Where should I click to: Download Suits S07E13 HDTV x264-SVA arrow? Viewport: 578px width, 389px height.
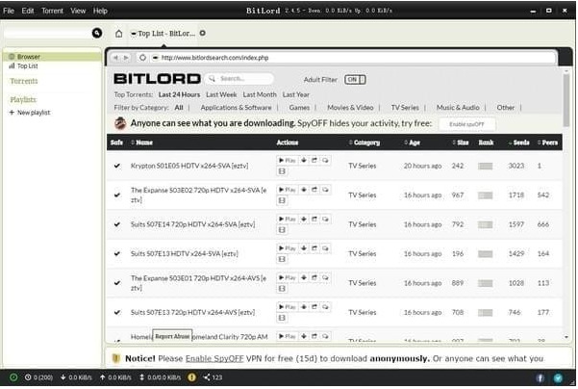(x=304, y=248)
